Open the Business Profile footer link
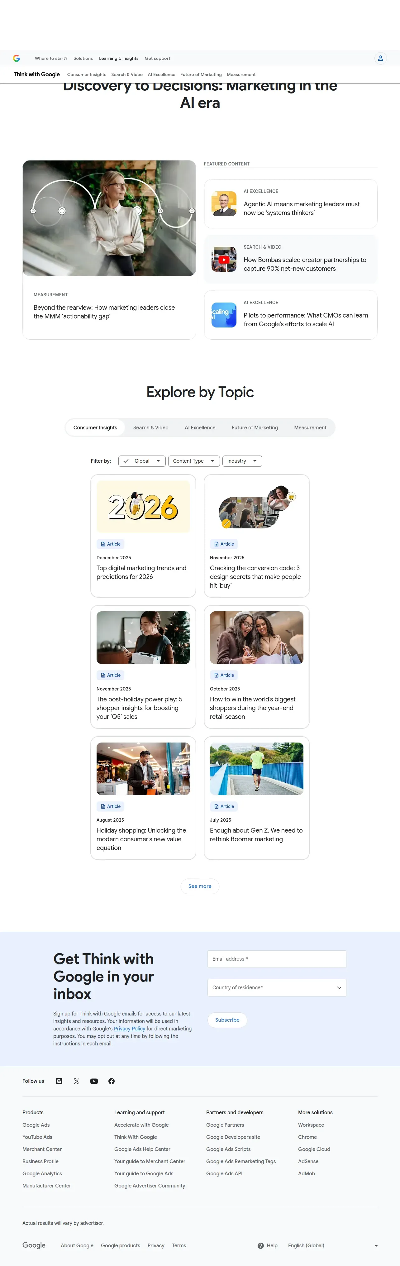 40,1161
